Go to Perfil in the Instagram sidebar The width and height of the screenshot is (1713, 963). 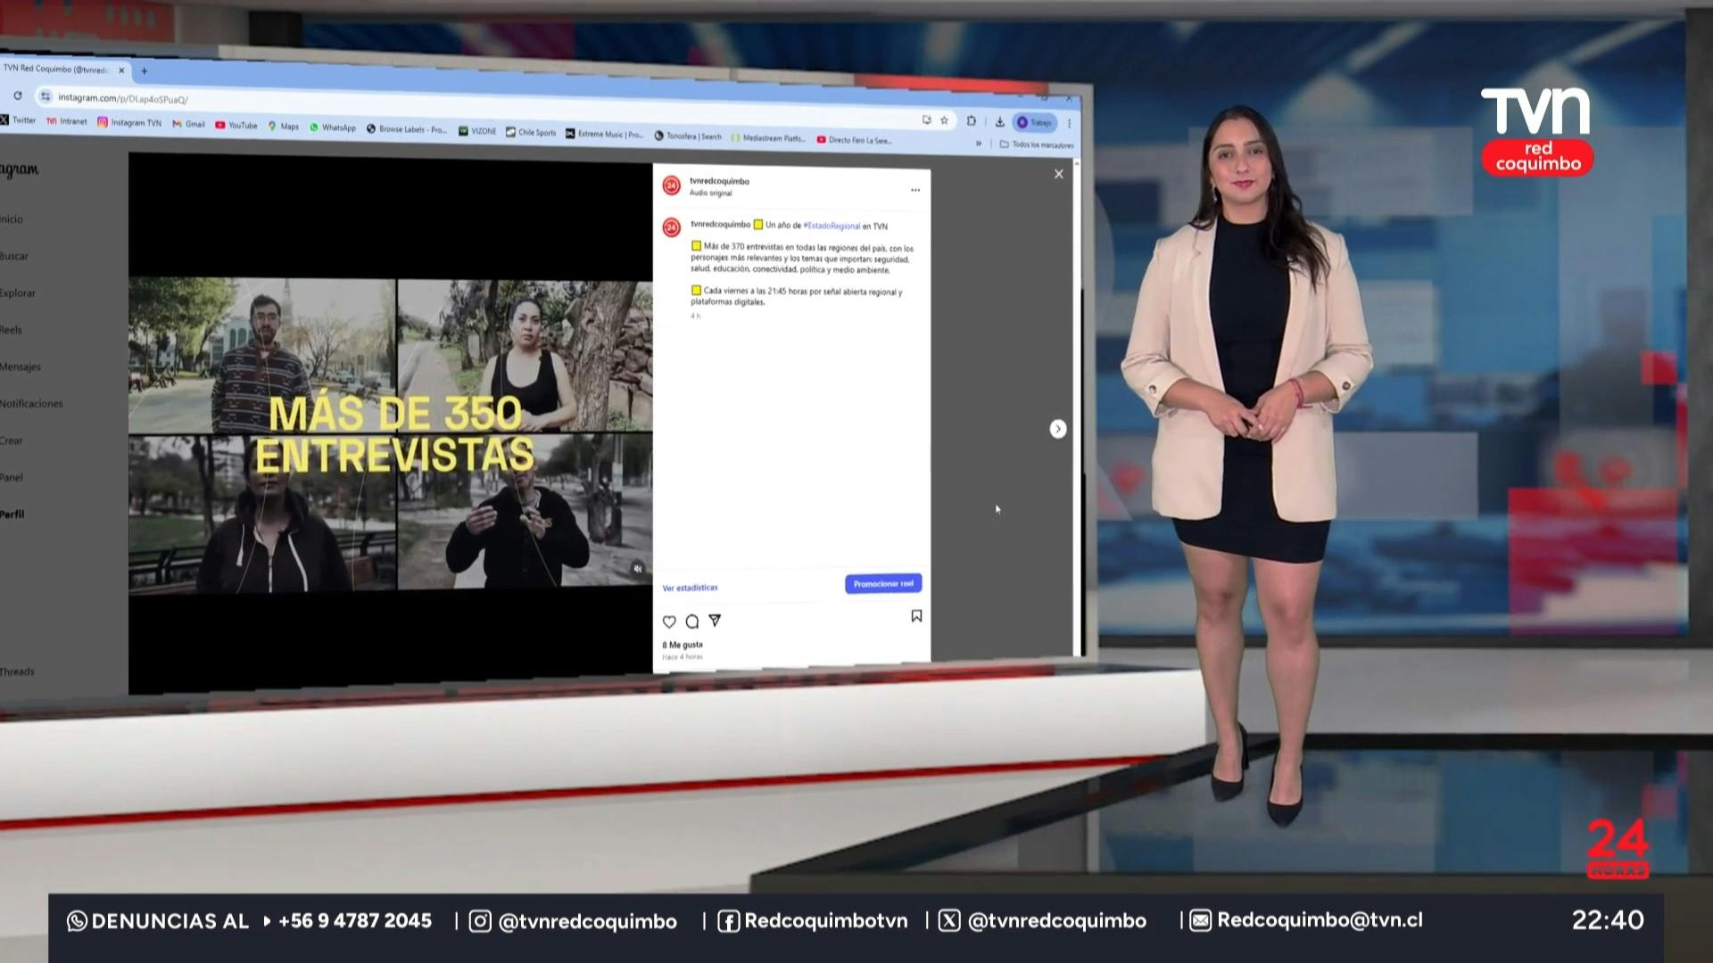[x=12, y=514]
